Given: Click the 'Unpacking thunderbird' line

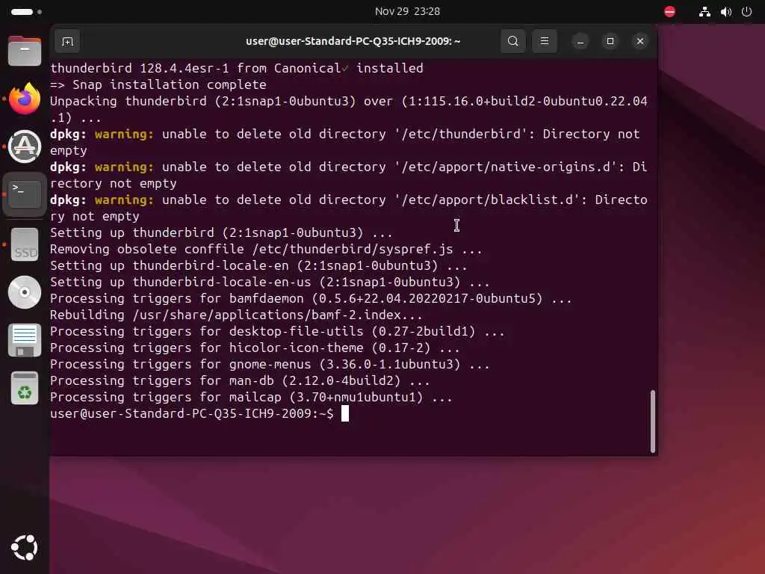Looking at the screenshot, I should (x=348, y=109).
